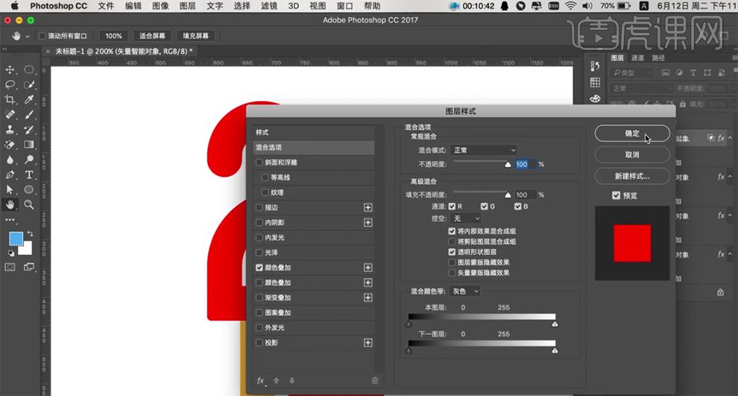Viewport: 738px width, 396px height.
Task: Click the 适合屏幕 button
Action: point(152,36)
